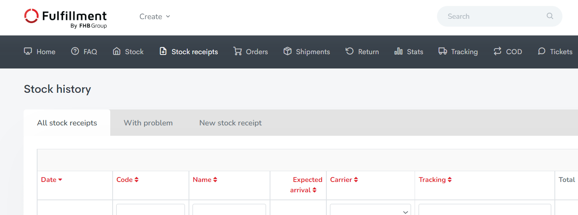Select the All stock receipts tab
Image resolution: width=578 pixels, height=215 pixels.
pyautogui.click(x=67, y=123)
